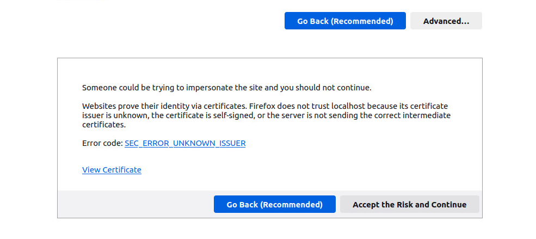Click Go Back (Recommended) inside the advanced panel
This screenshot has height=239, width=536.
274,205
